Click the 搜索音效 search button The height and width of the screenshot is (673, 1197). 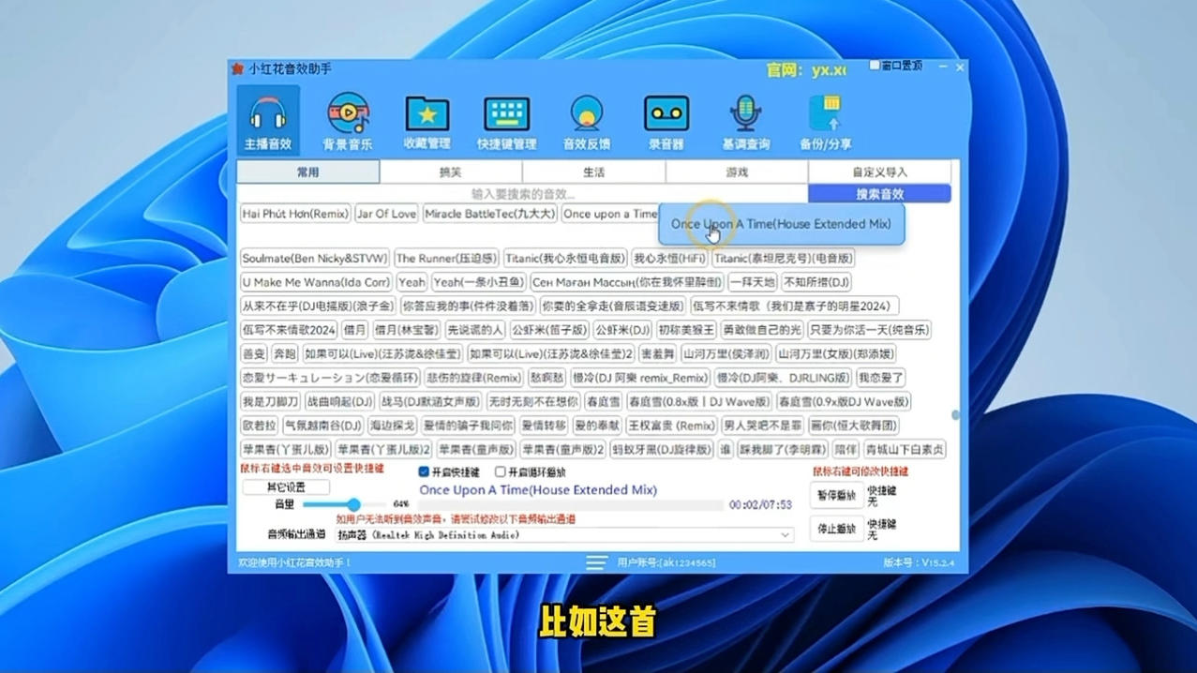pos(879,194)
